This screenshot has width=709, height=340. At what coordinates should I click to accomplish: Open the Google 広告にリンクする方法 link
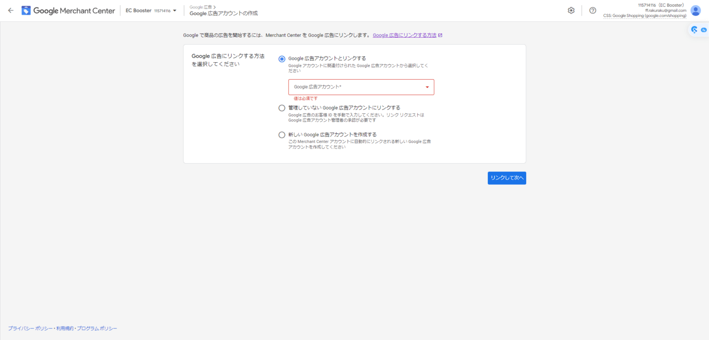pos(405,35)
